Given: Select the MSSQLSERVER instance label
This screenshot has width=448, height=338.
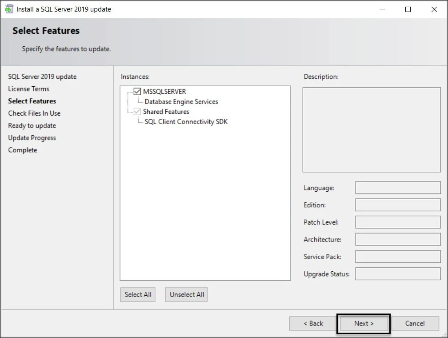Looking at the screenshot, I should tap(164, 92).
